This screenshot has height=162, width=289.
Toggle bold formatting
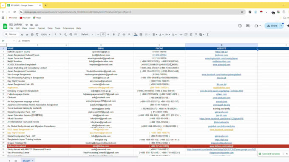tap(114, 35)
